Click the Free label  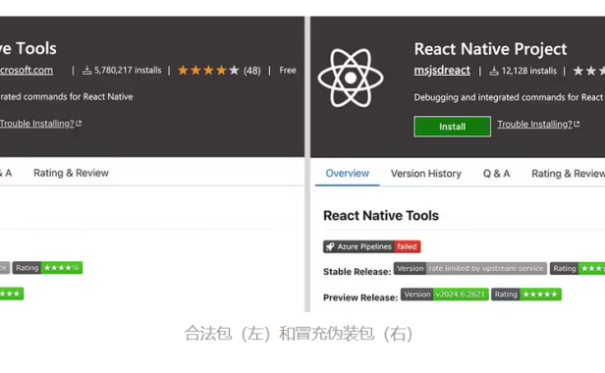(x=288, y=71)
